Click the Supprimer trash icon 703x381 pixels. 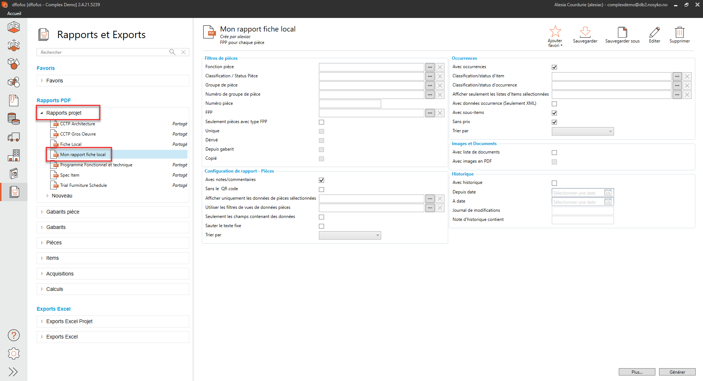(x=680, y=32)
